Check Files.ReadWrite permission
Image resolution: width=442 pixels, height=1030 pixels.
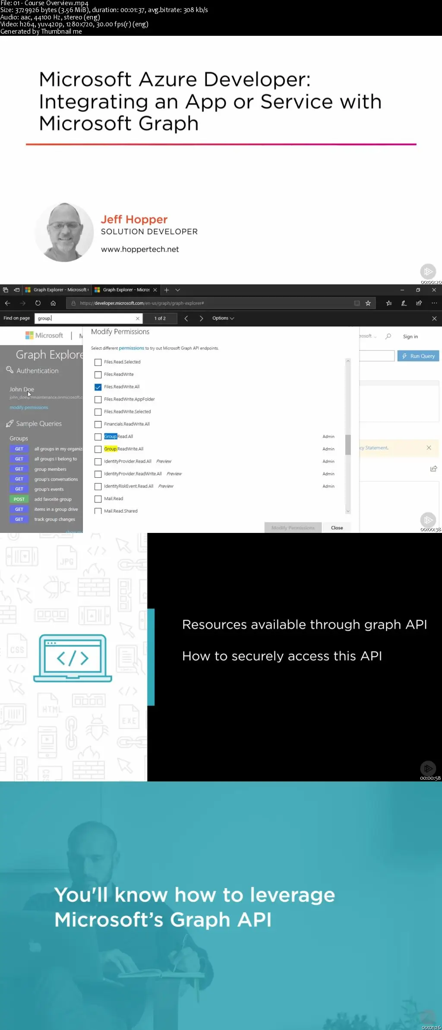98,375
